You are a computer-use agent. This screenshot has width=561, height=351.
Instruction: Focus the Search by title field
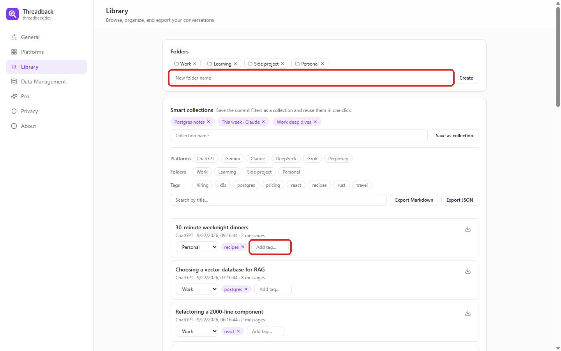pyautogui.click(x=279, y=200)
